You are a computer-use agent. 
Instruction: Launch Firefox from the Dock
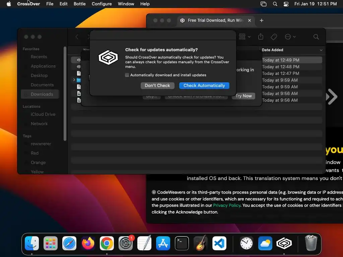(88, 243)
